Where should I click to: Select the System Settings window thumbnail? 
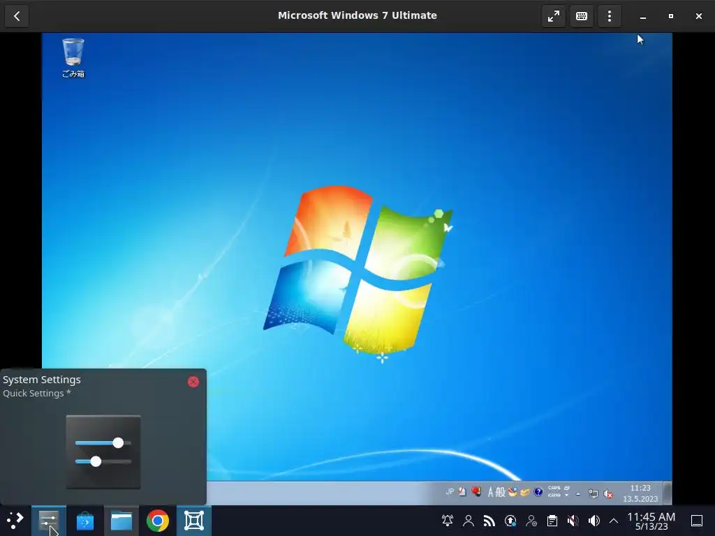click(x=103, y=452)
